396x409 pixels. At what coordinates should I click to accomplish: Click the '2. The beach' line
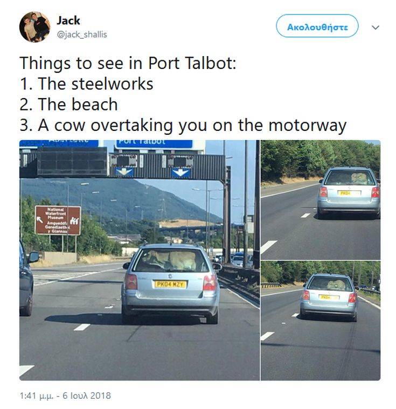pyautogui.click(x=69, y=105)
